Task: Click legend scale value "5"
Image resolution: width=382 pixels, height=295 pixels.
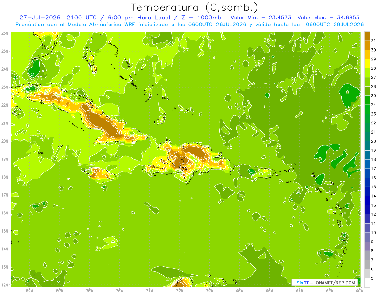Action: [x=372, y=278]
